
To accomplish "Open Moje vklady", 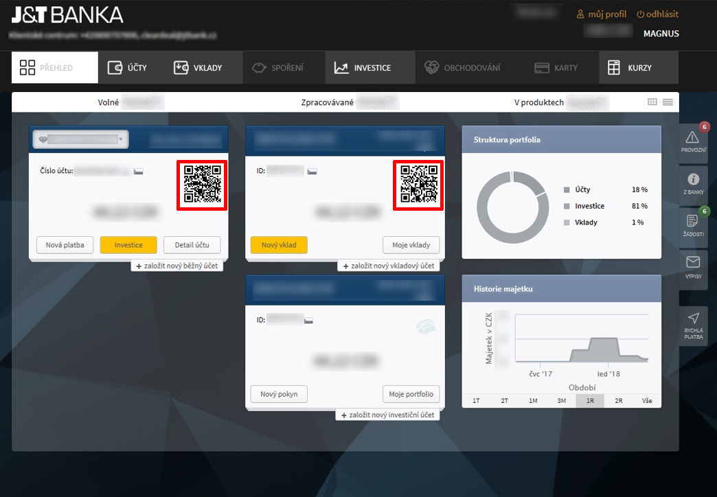I will (411, 245).
